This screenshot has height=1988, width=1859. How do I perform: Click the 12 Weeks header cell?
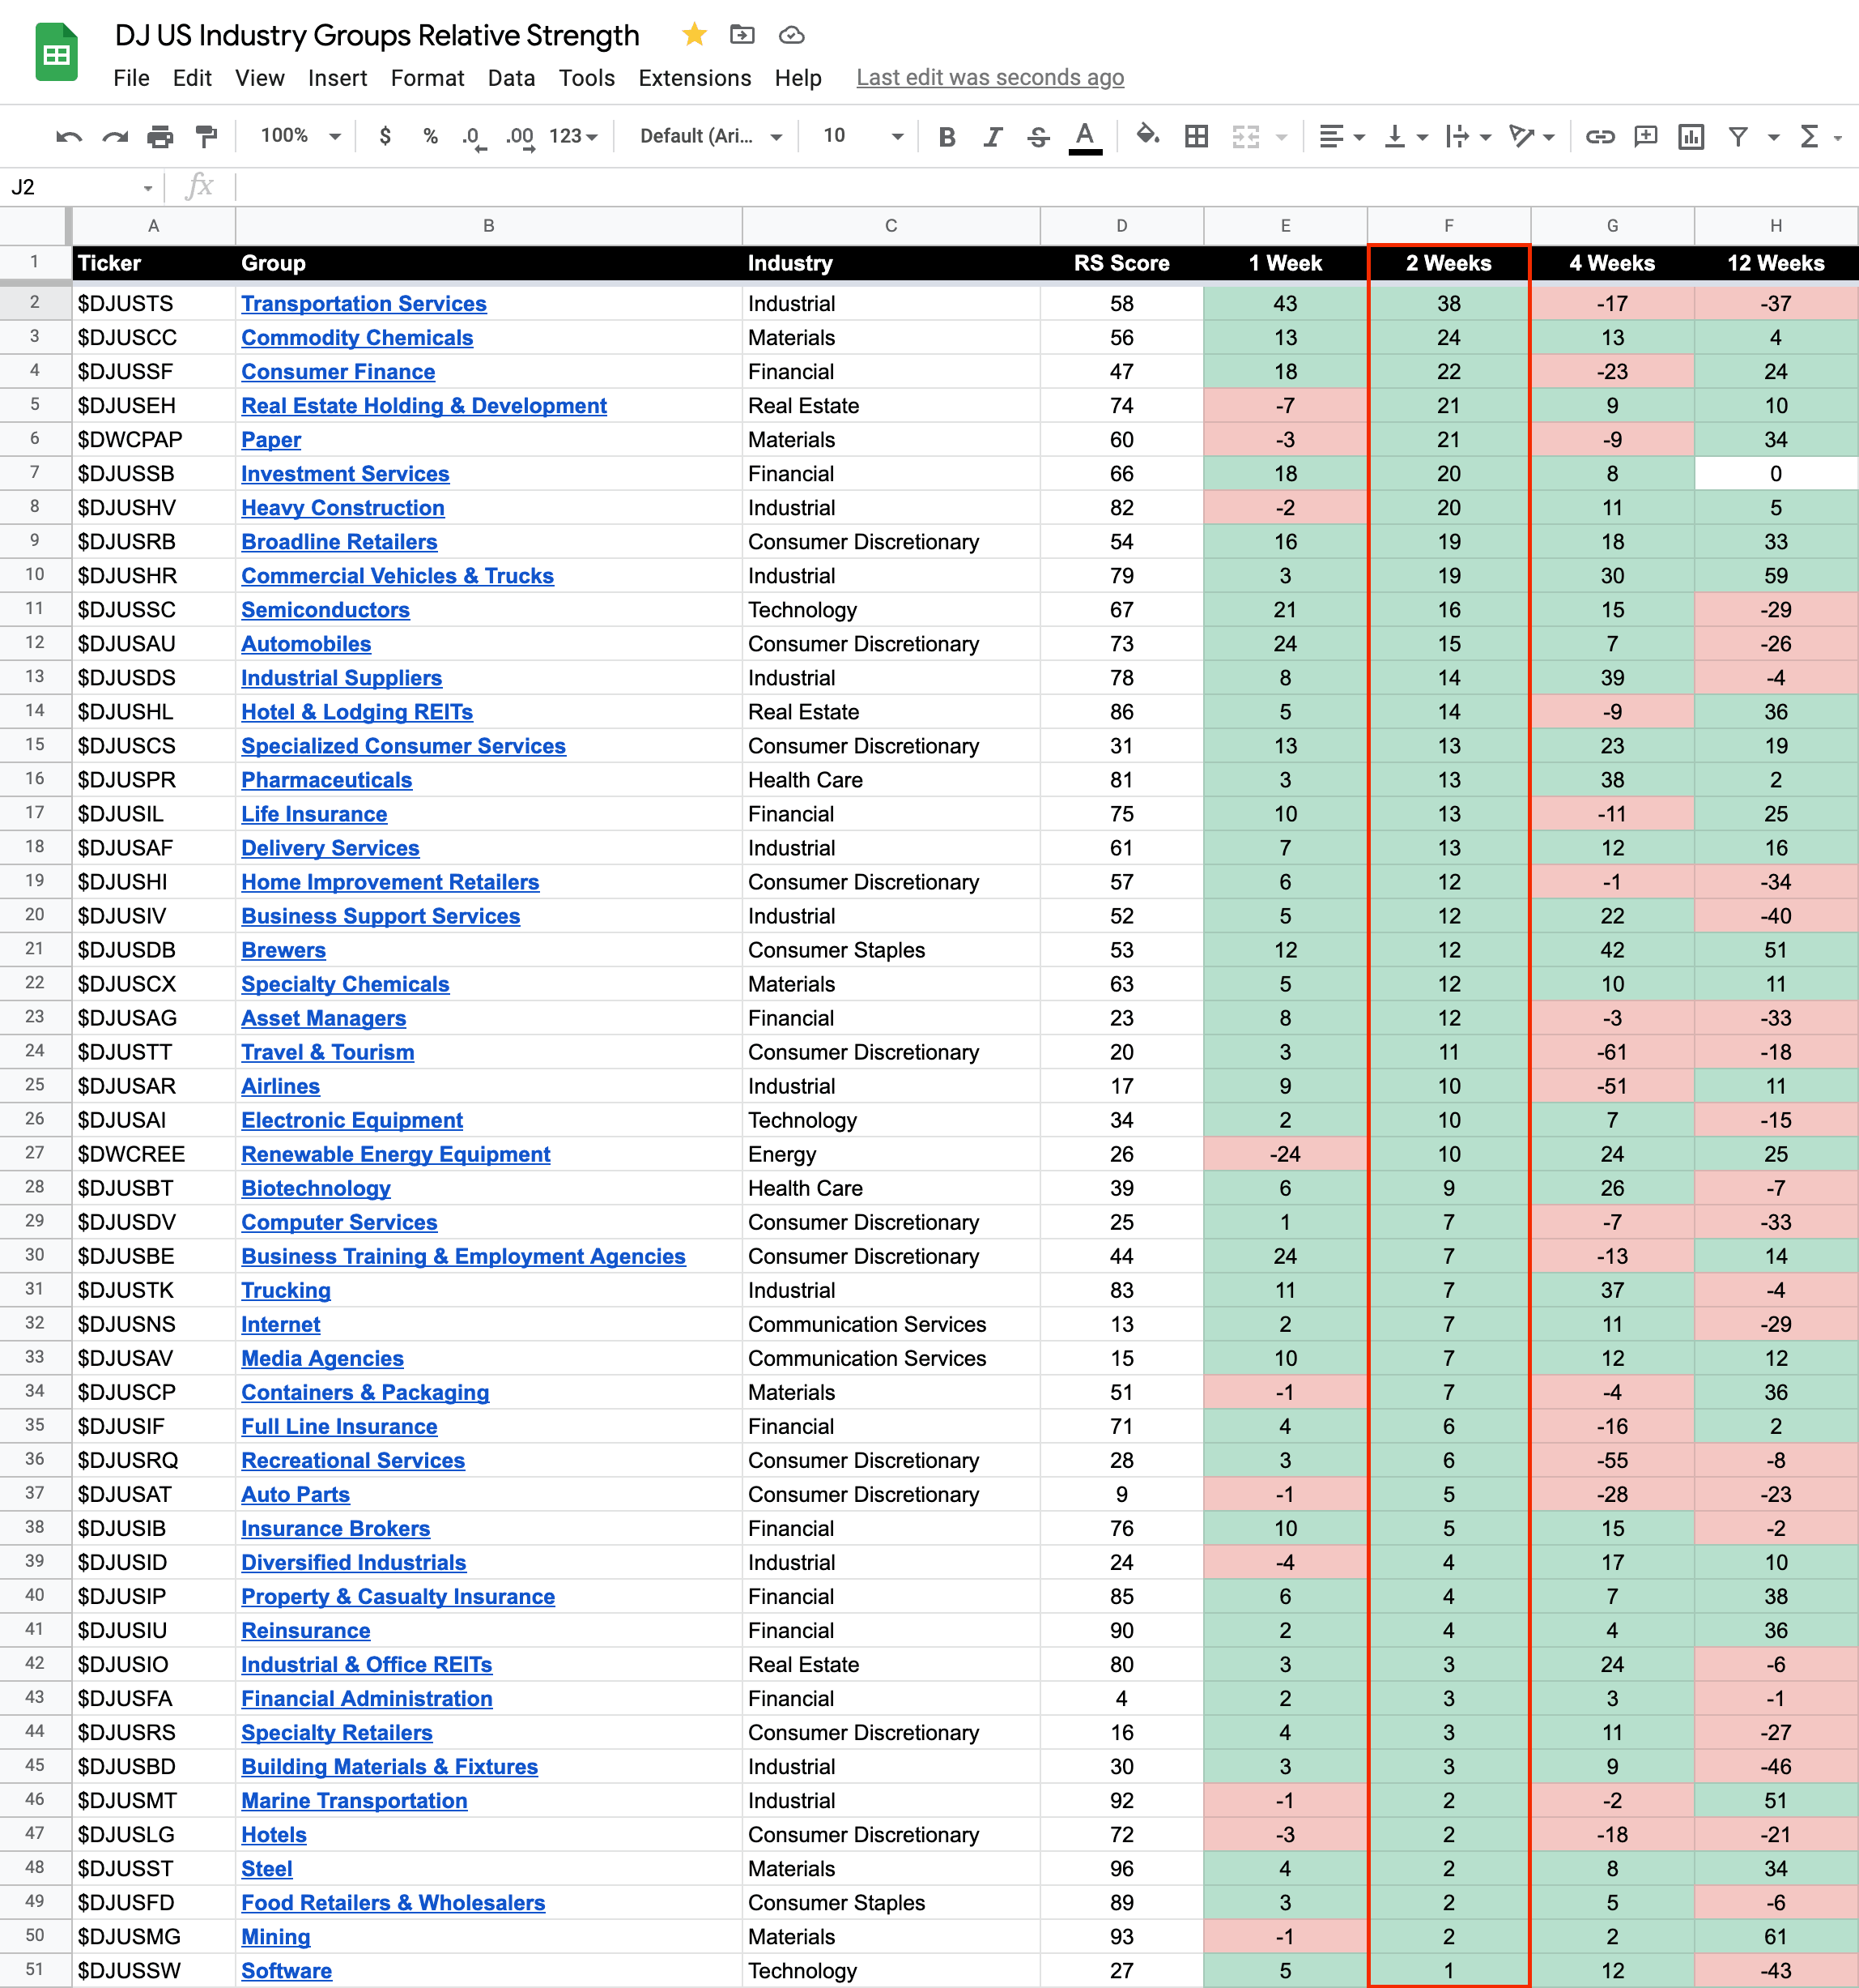[1775, 264]
